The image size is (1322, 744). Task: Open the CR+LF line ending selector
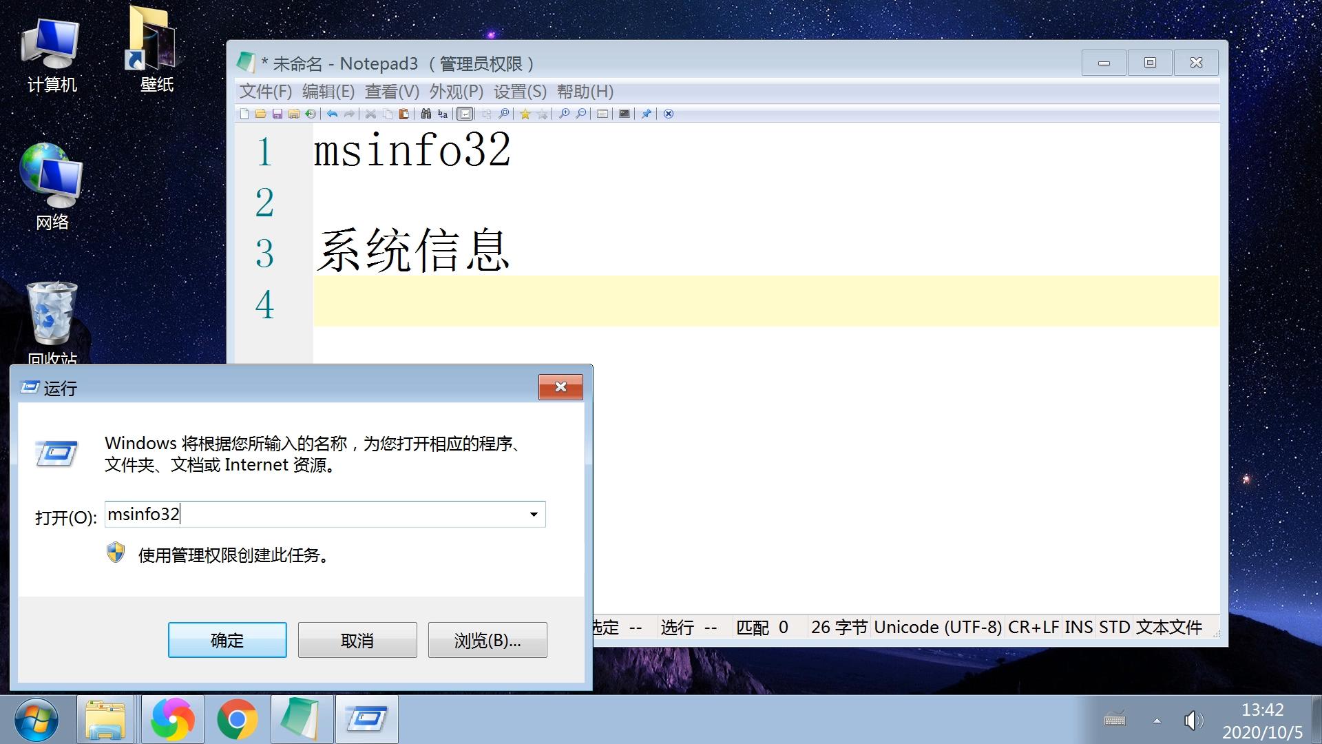[x=1033, y=627]
